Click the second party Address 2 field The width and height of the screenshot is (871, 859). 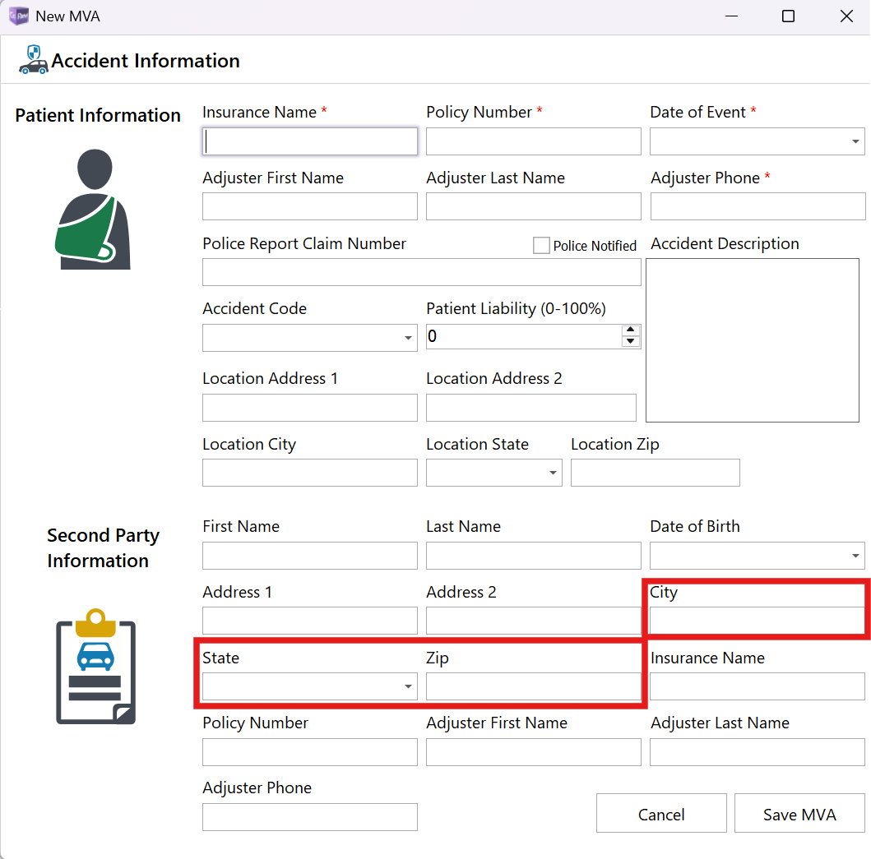pyautogui.click(x=533, y=621)
